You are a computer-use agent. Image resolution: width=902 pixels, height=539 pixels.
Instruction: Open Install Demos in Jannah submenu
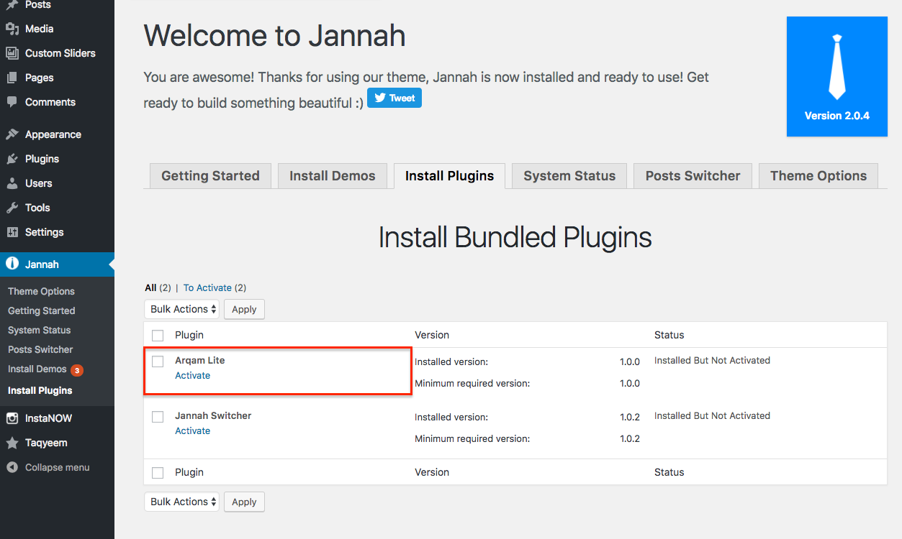(x=37, y=369)
